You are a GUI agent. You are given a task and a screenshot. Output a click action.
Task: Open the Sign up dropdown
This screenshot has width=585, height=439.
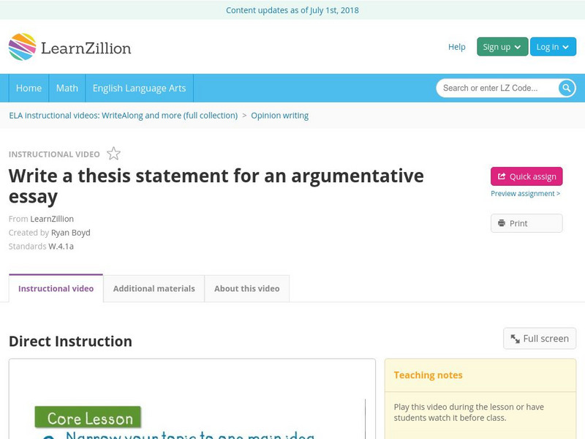pos(500,45)
